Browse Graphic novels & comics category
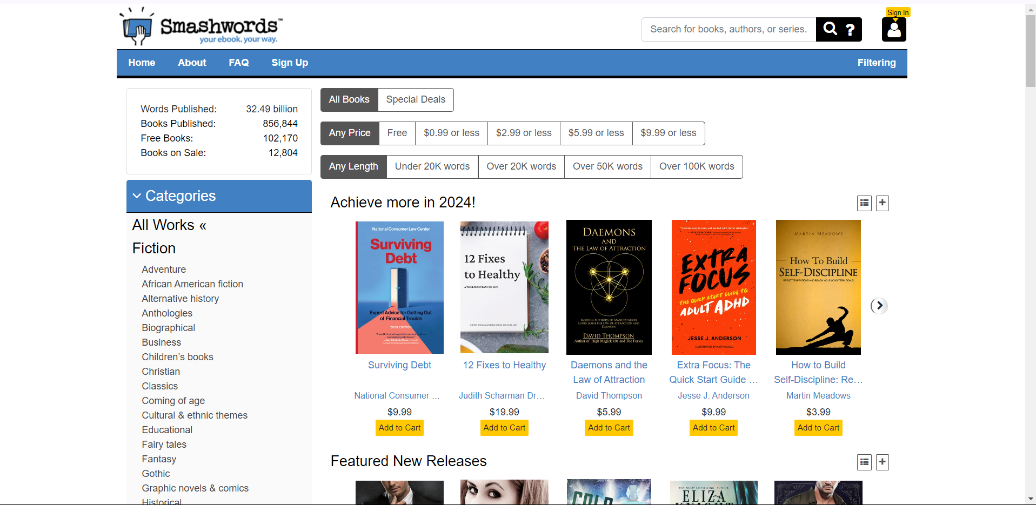 (x=195, y=488)
